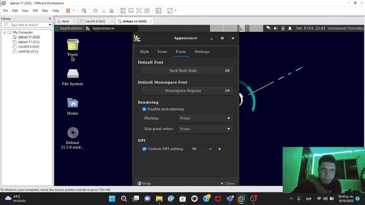Open the Xfce Applications menu
The image size is (365, 205).
point(68,28)
